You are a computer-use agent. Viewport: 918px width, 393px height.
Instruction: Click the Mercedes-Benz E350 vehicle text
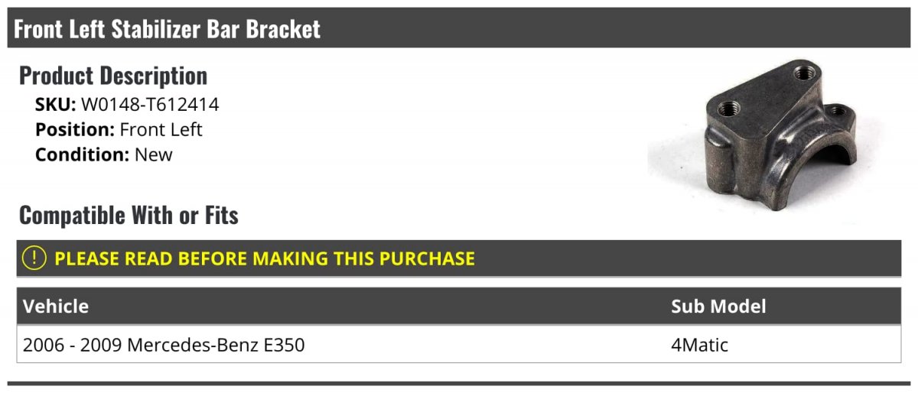click(216, 345)
